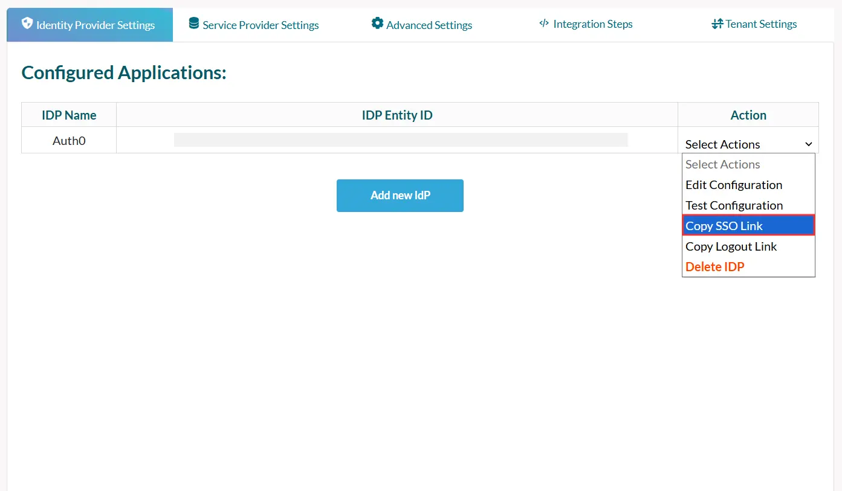Click the code icon beside Integration Steps
The height and width of the screenshot is (491, 842).
(543, 24)
